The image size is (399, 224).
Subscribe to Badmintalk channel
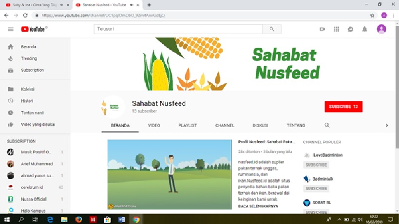point(316,188)
